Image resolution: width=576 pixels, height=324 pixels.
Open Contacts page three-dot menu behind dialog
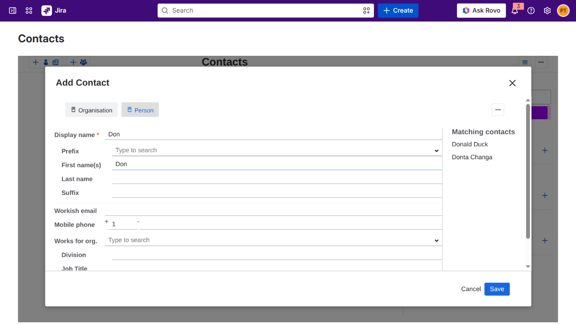(x=541, y=62)
